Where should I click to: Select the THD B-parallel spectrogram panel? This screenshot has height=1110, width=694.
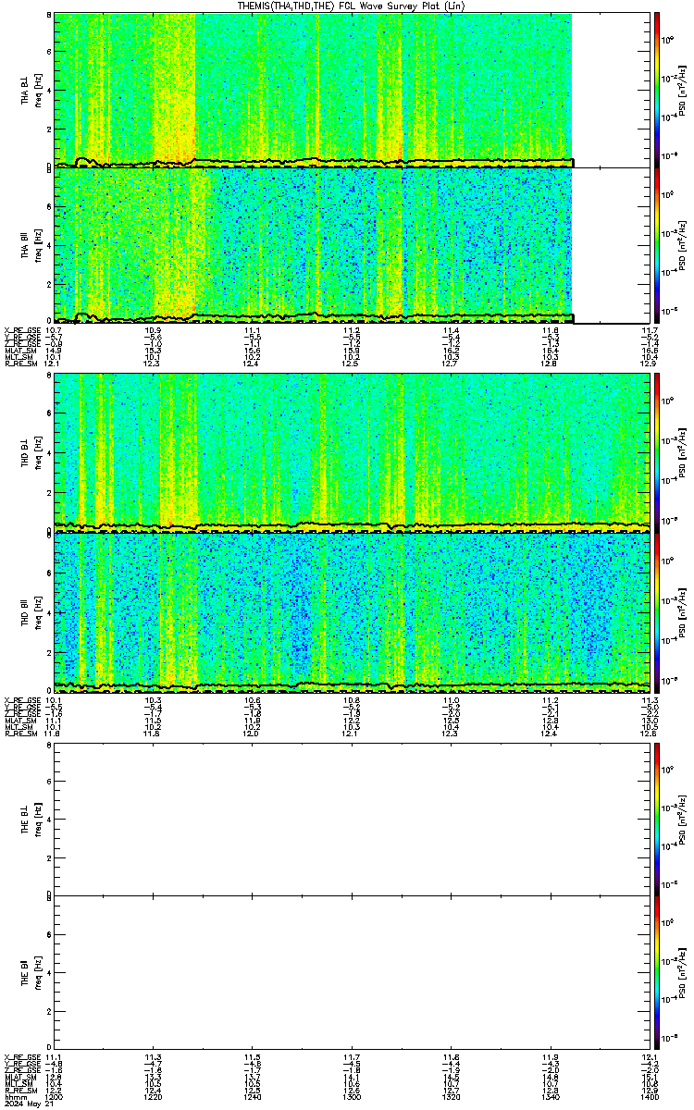point(352,611)
